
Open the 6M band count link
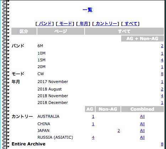point(162,46)
